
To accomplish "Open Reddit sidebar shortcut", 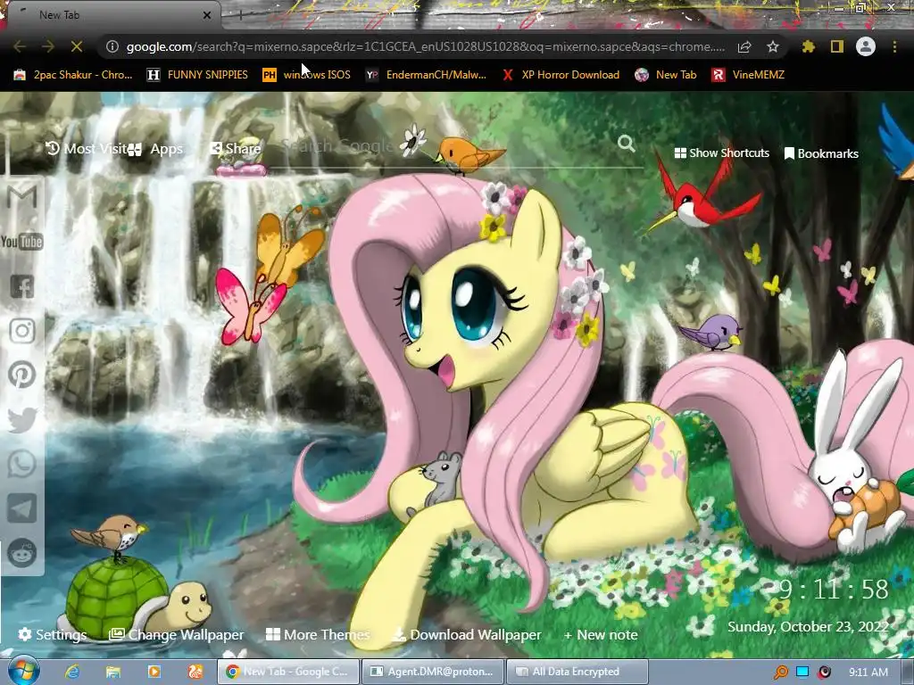I will click(x=22, y=553).
